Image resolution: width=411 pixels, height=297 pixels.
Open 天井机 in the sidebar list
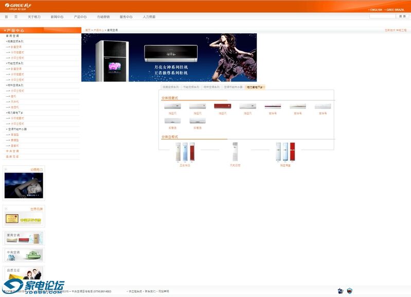(x=15, y=101)
